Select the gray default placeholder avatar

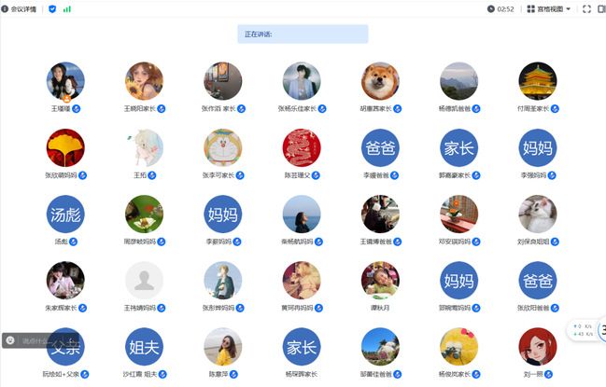144,281
